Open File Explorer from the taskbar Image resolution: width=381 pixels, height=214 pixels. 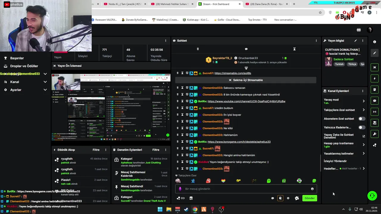pyautogui.click(x=169, y=209)
